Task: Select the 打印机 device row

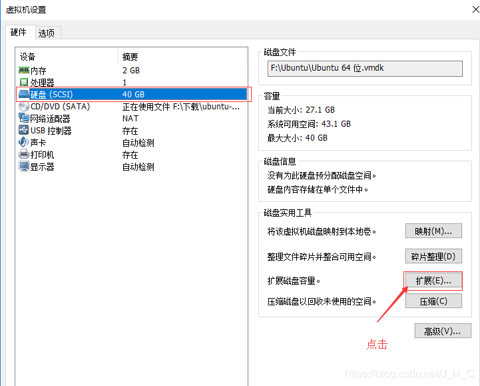Action: [x=132, y=155]
